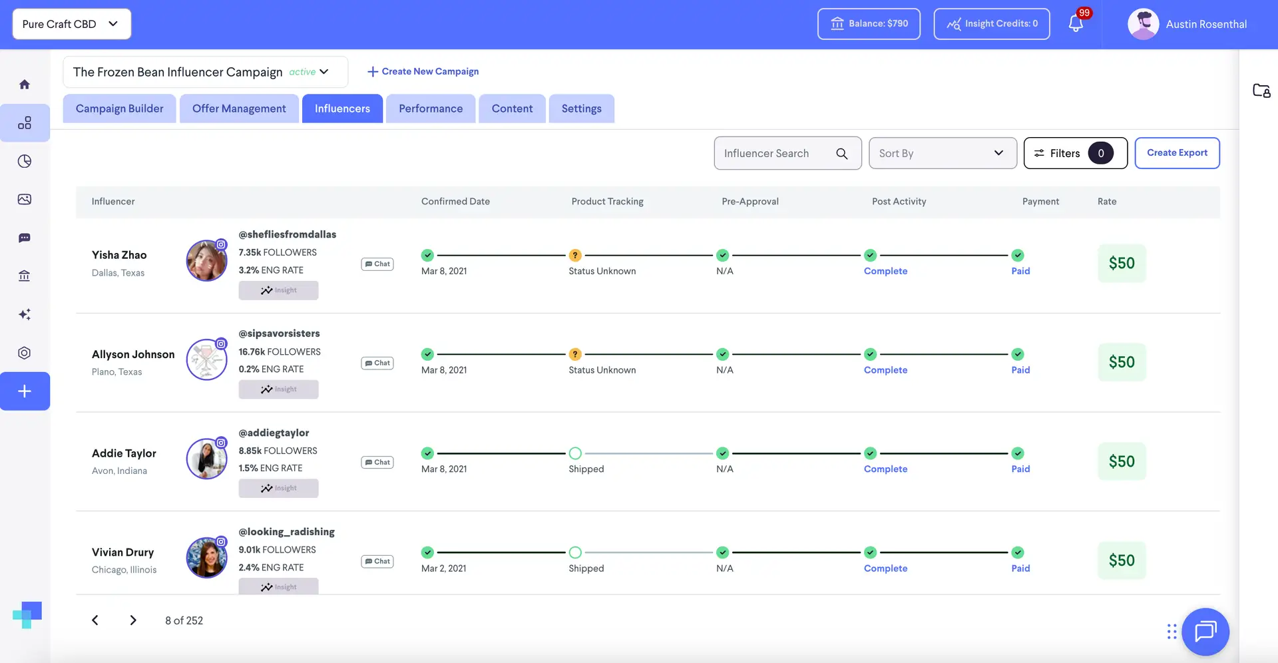Click the Create Export button
The width and height of the screenshot is (1278, 663).
pyautogui.click(x=1176, y=153)
